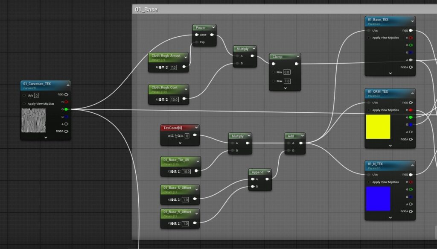
Task: Expand the bottom chevron of TexCoord[0]
Action: click(180, 143)
